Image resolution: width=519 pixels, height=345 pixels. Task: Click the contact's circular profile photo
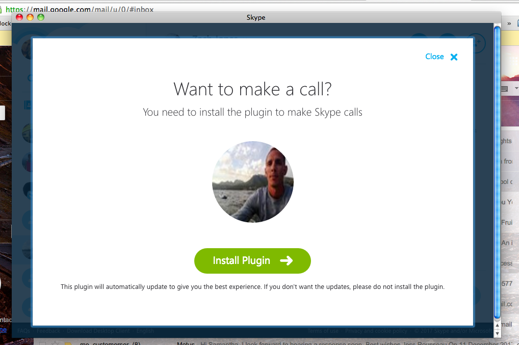[252, 181]
